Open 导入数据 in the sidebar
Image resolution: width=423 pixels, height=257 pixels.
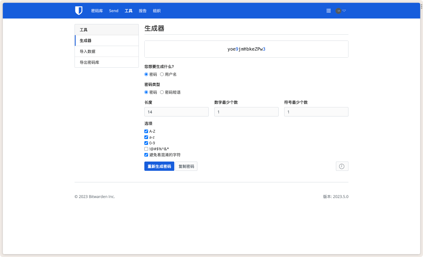click(107, 51)
